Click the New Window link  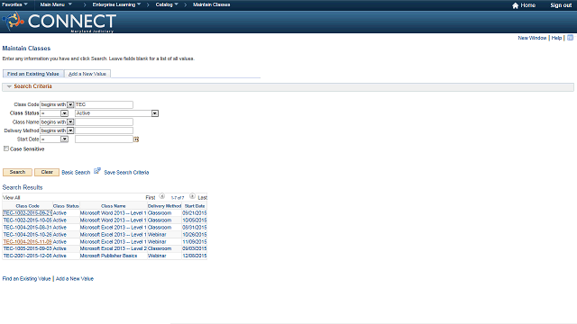pyautogui.click(x=532, y=38)
